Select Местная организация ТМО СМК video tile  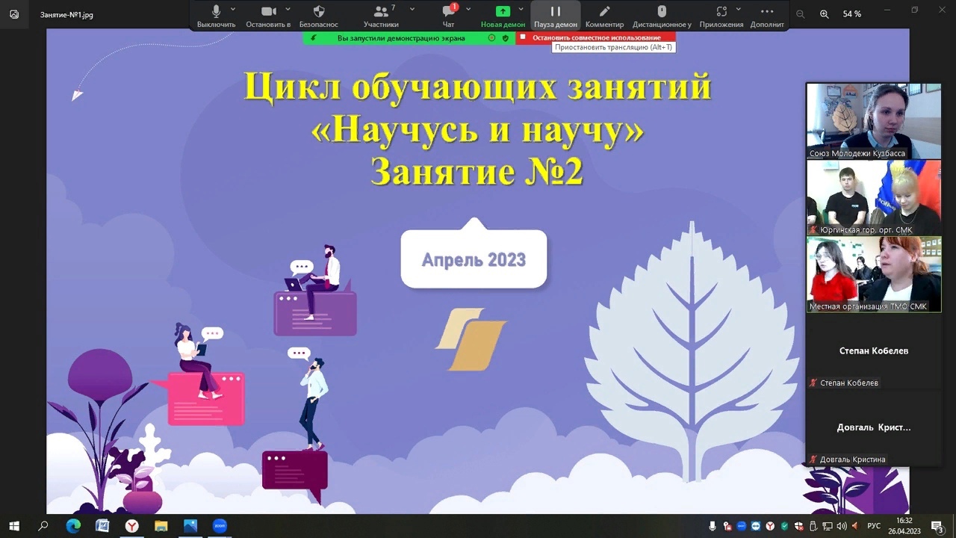coord(874,274)
